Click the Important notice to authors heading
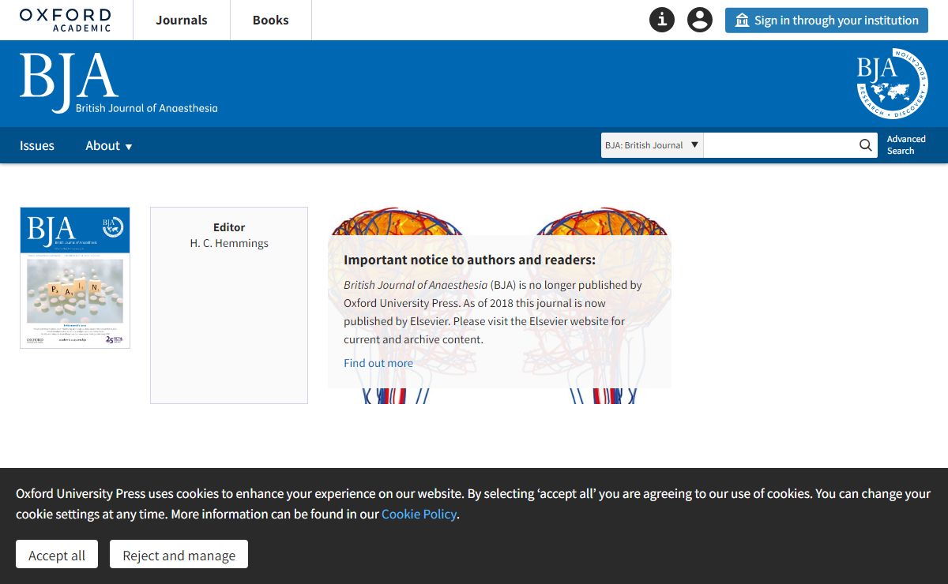The image size is (948, 584). click(469, 260)
